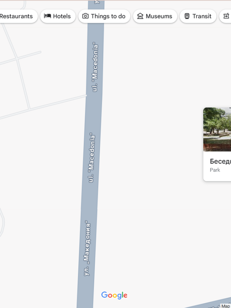Image resolution: width=231 pixels, height=308 pixels.
Task: Click the diagonal road in bottom right corner
Action: (208, 303)
